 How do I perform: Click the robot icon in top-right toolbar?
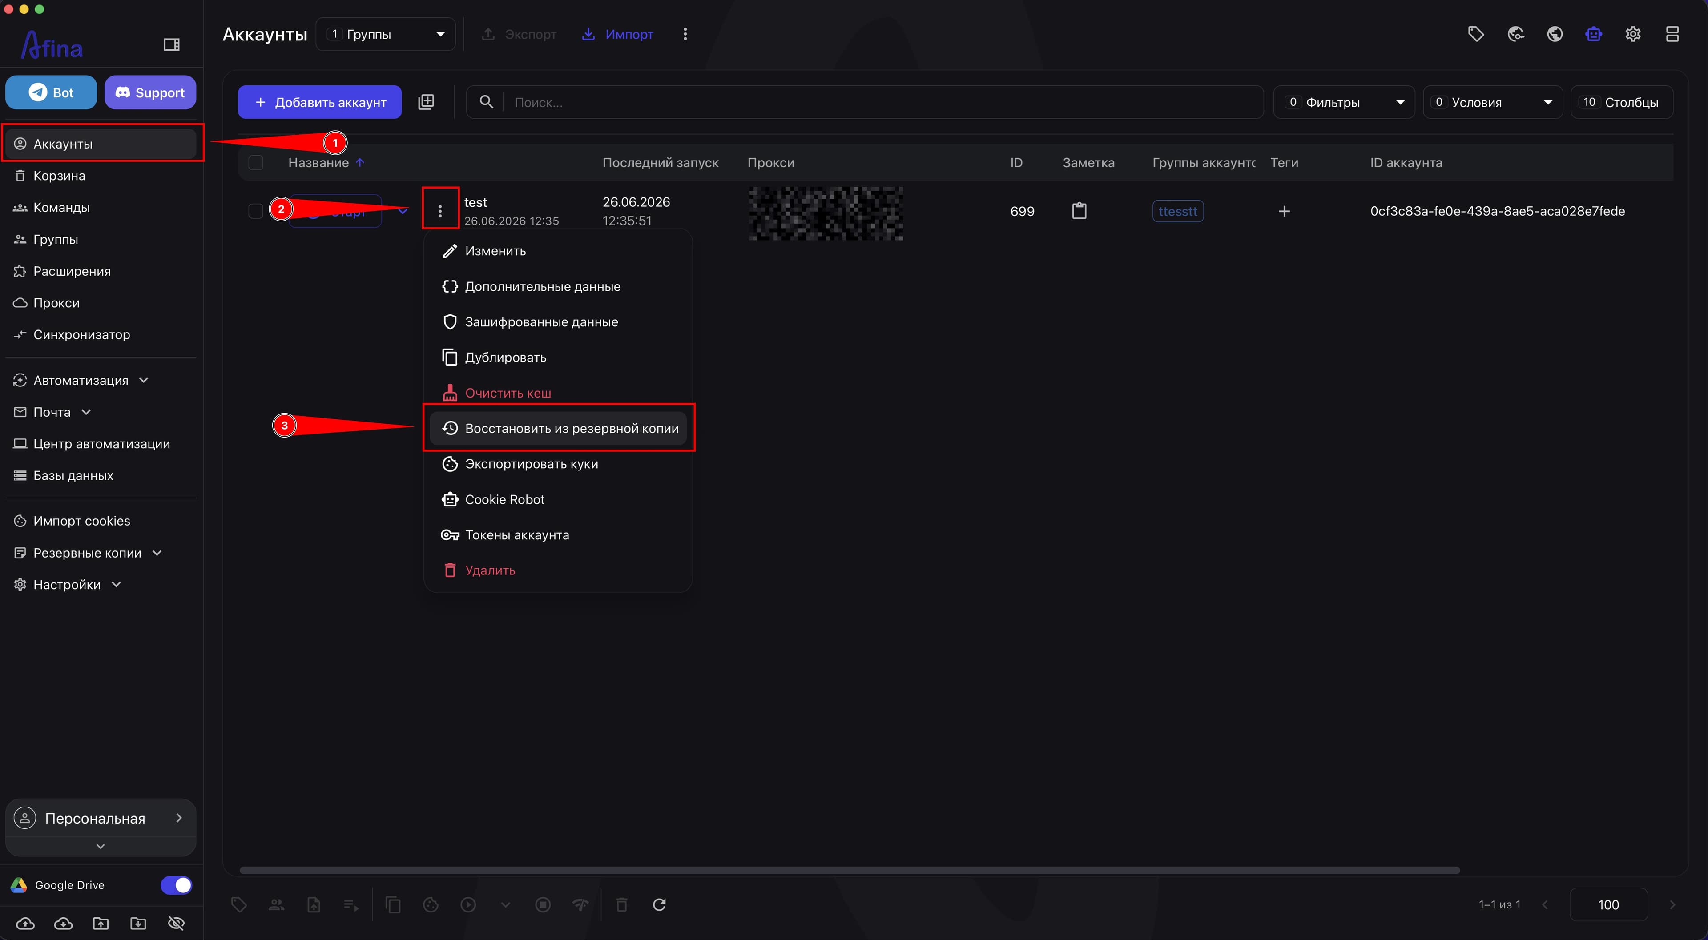point(1593,34)
